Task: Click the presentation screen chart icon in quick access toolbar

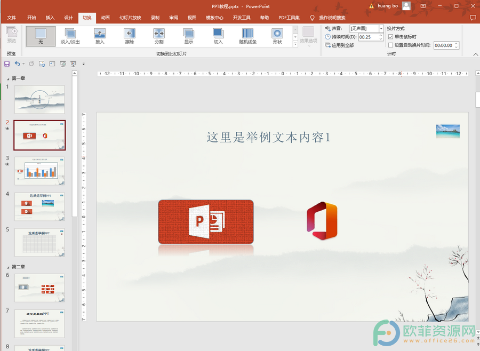Action: (x=73, y=63)
